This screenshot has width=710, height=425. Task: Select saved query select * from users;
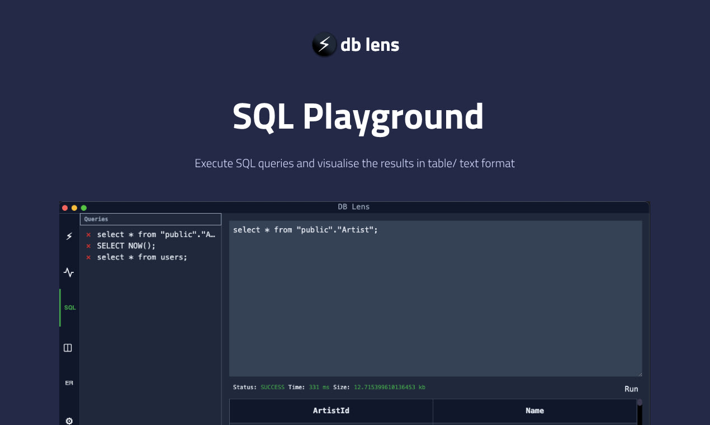[142, 257]
